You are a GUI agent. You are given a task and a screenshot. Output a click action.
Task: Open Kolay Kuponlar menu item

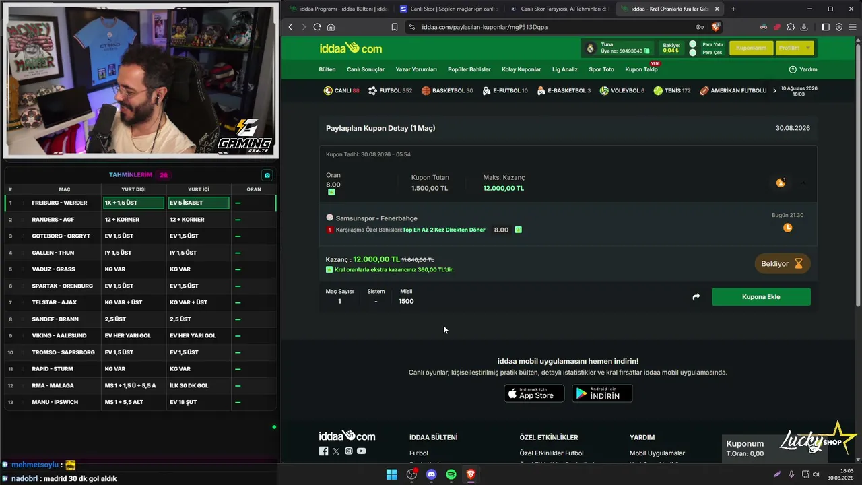click(x=521, y=69)
